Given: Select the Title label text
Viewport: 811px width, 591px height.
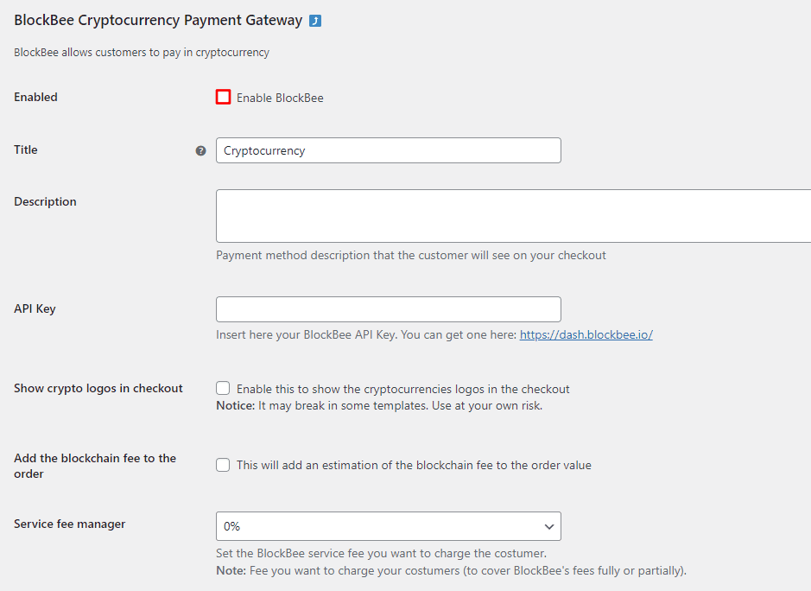Looking at the screenshot, I should tap(25, 149).
